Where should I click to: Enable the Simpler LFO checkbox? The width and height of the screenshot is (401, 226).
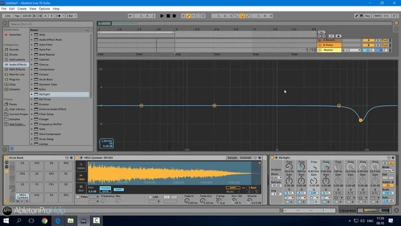point(150,197)
